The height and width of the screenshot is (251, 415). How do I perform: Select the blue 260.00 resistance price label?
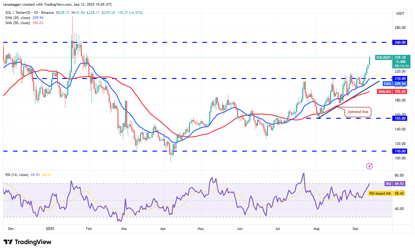(399, 42)
